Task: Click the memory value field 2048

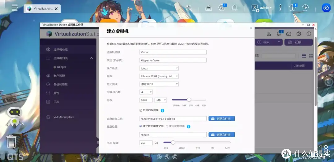Action: 146,100
